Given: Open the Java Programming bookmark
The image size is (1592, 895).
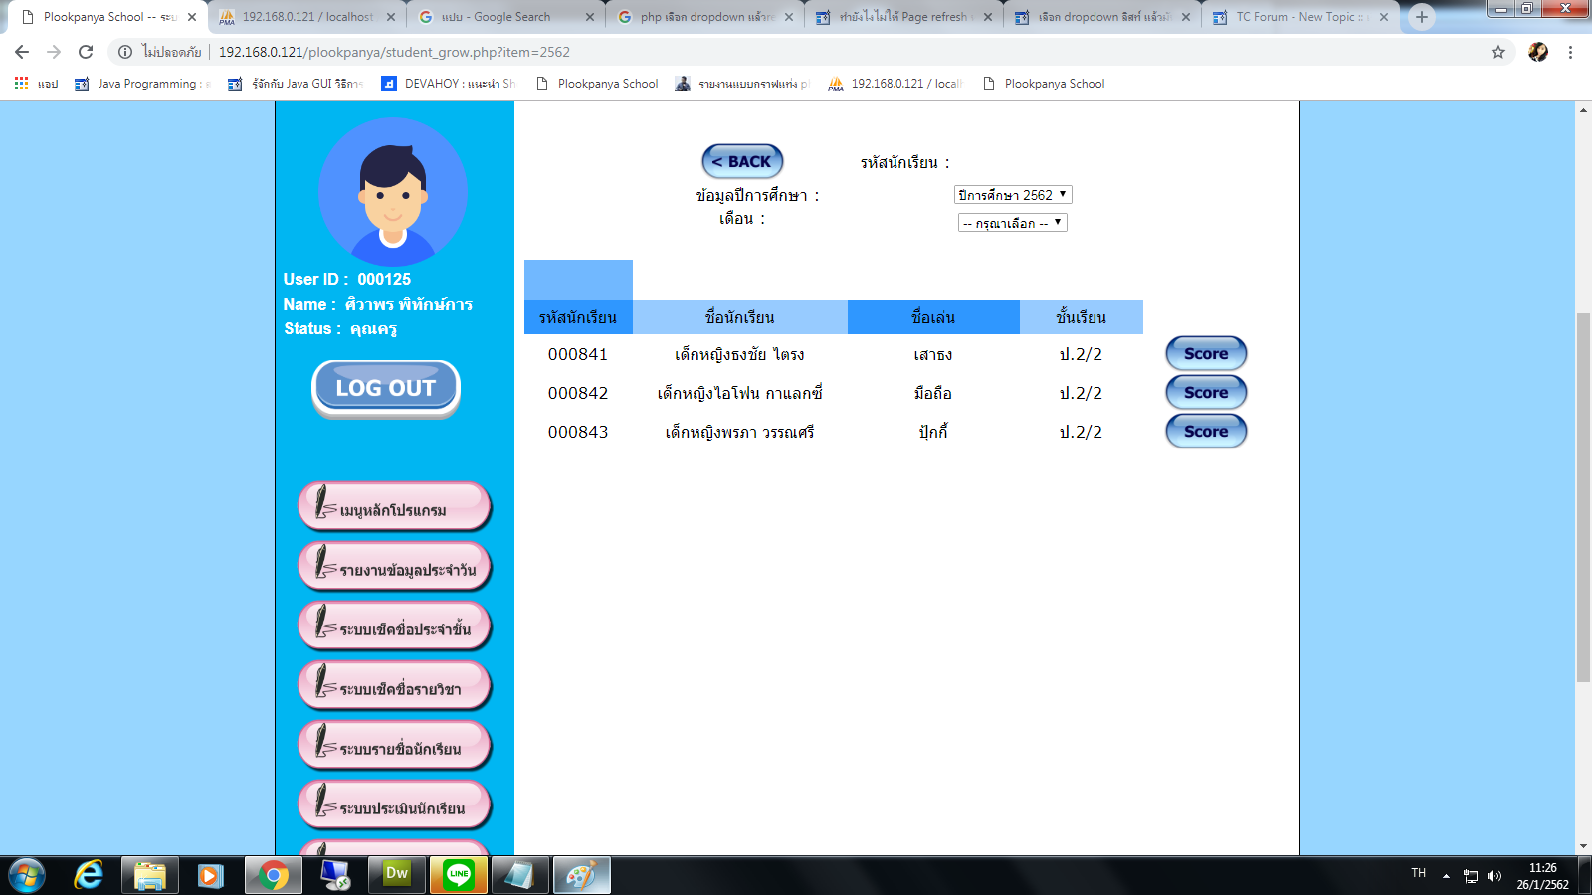Looking at the screenshot, I should (x=143, y=84).
